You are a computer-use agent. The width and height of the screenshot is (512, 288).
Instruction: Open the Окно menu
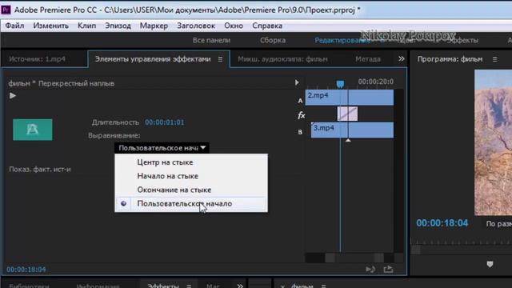pos(234,26)
